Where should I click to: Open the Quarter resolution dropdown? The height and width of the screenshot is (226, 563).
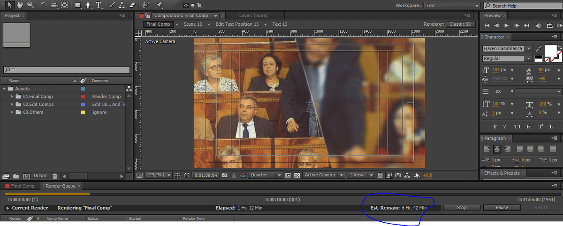pyautogui.click(x=266, y=175)
